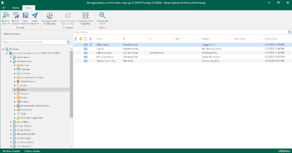Click the Save Items ribbon icon

point(25,15)
